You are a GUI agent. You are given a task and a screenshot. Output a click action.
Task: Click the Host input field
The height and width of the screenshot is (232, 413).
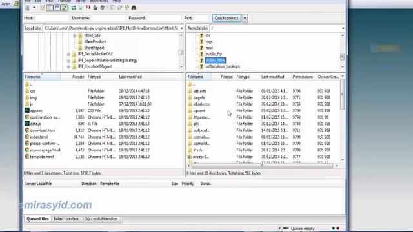[52, 18]
